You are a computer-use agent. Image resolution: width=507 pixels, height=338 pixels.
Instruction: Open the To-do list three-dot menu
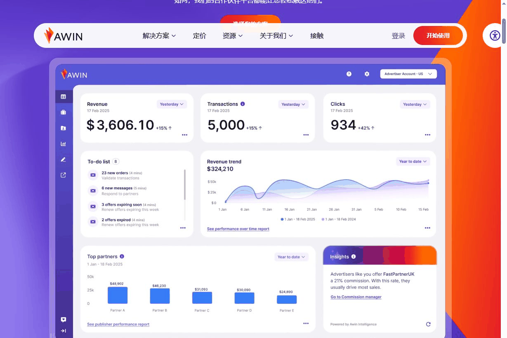[183, 228]
